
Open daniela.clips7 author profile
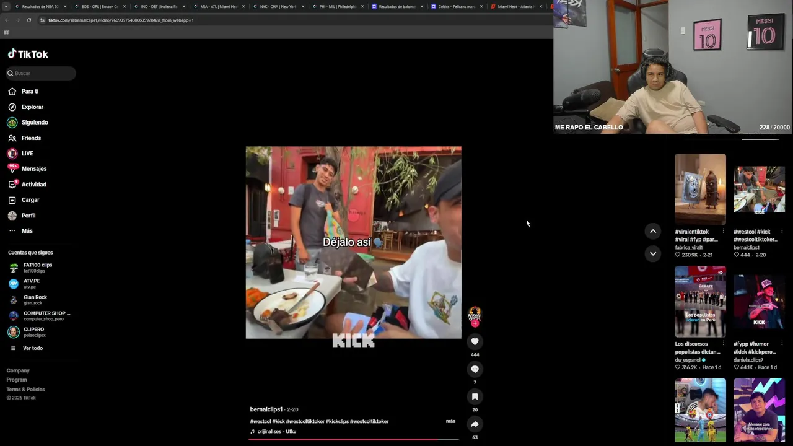748,360
